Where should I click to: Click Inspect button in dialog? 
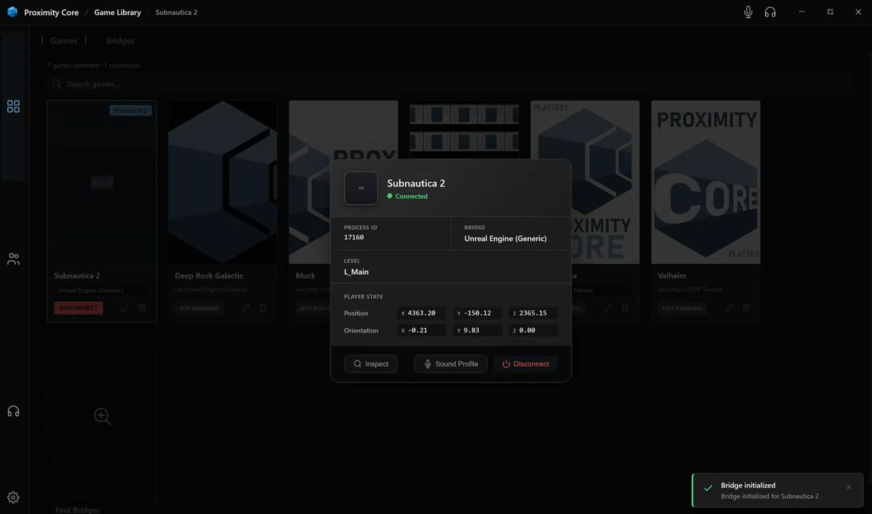point(371,364)
